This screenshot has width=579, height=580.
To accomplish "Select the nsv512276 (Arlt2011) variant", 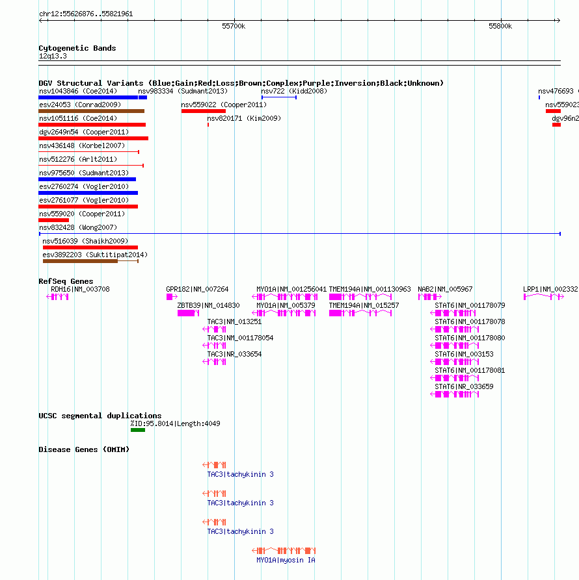I will [x=91, y=166].
